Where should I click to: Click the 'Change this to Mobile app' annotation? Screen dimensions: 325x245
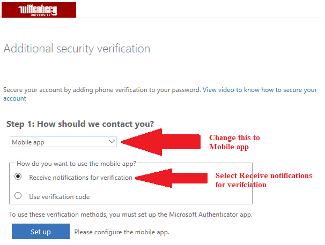[234, 142]
